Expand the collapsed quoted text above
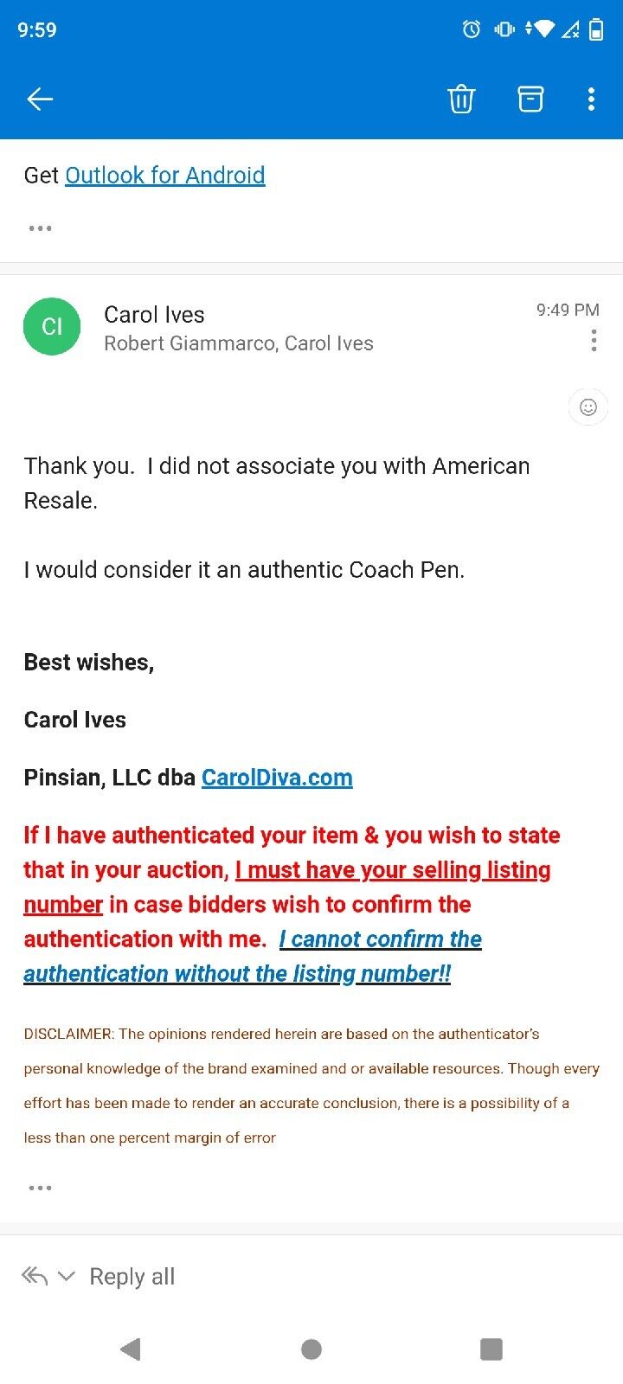The image size is (623, 1384). pyautogui.click(x=40, y=228)
